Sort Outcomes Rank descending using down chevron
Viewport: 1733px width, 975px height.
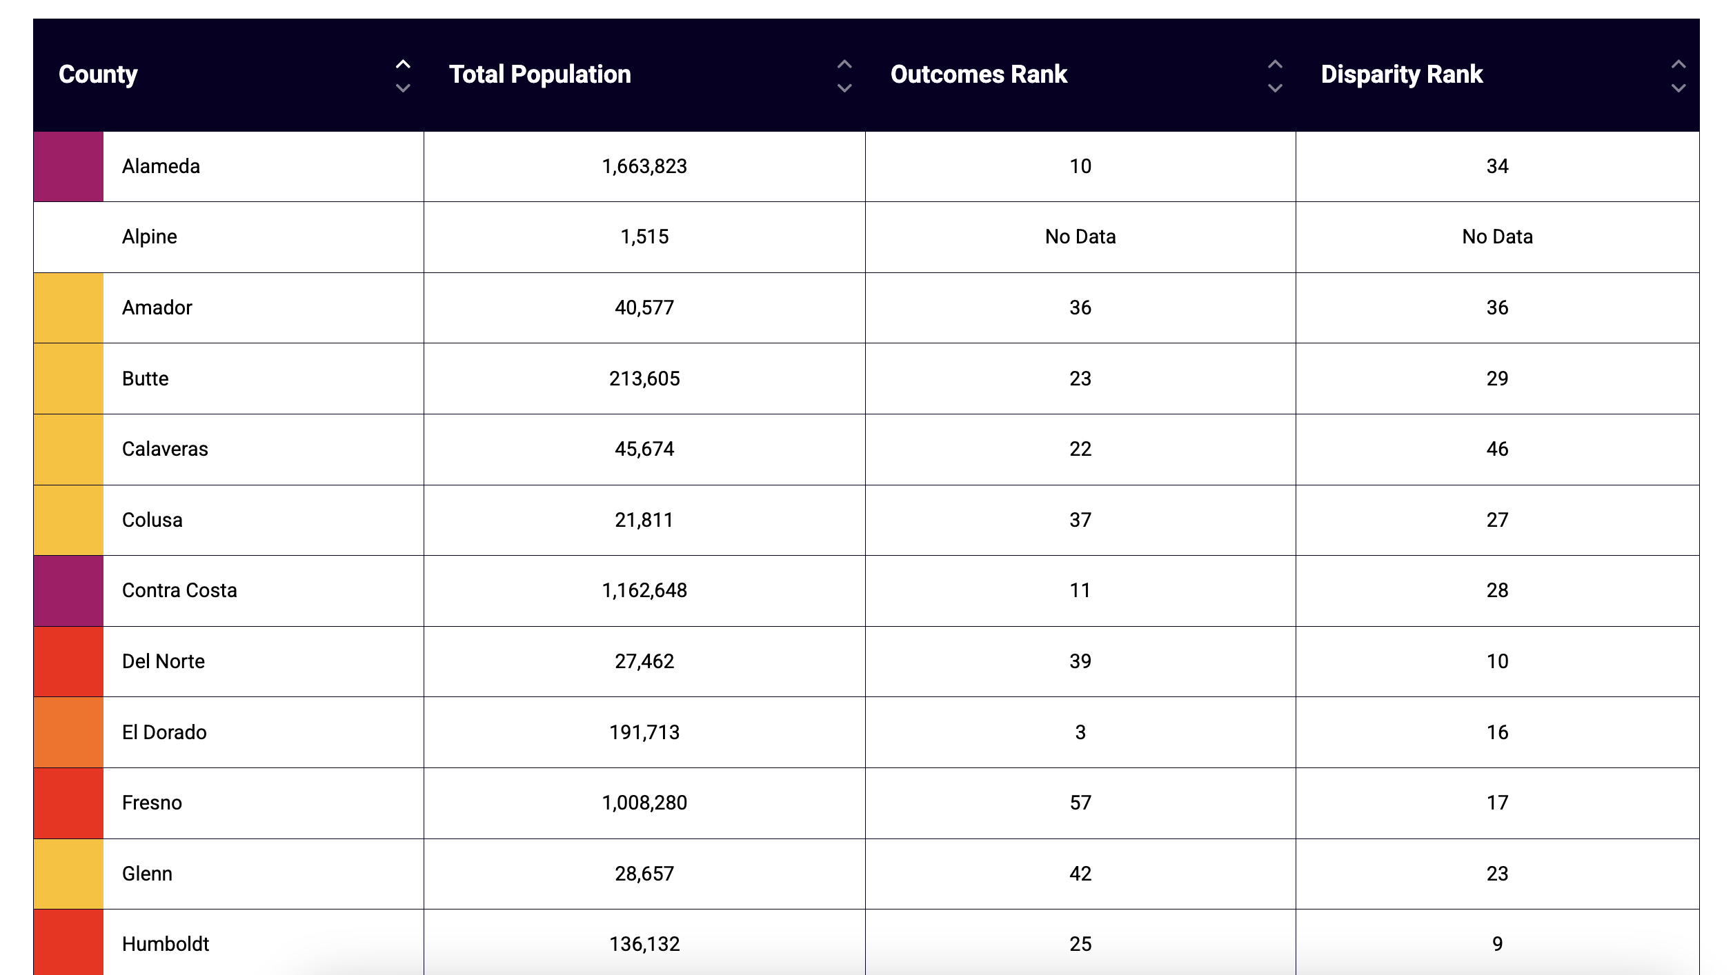point(1275,88)
